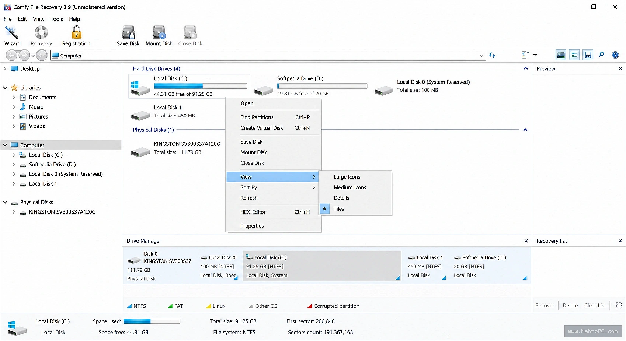Select Tiles view option

(355, 209)
